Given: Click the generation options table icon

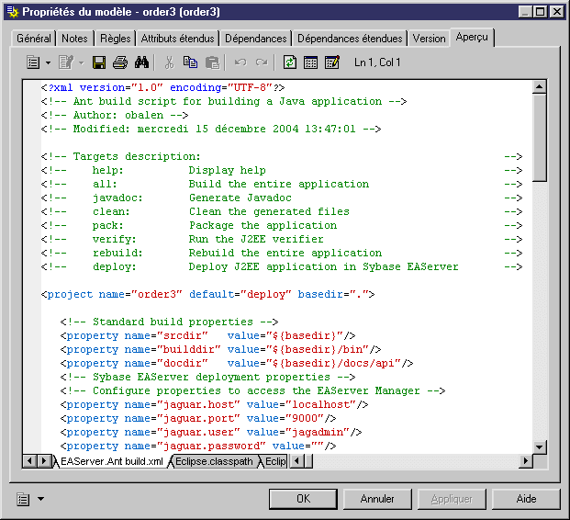Looking at the screenshot, I should tap(310, 62).
